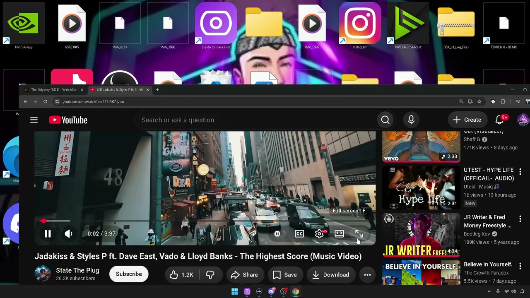This screenshot has height=298, width=530.
Task: Open the Sheff G visualizer video thumbnail
Action: [x=421, y=147]
